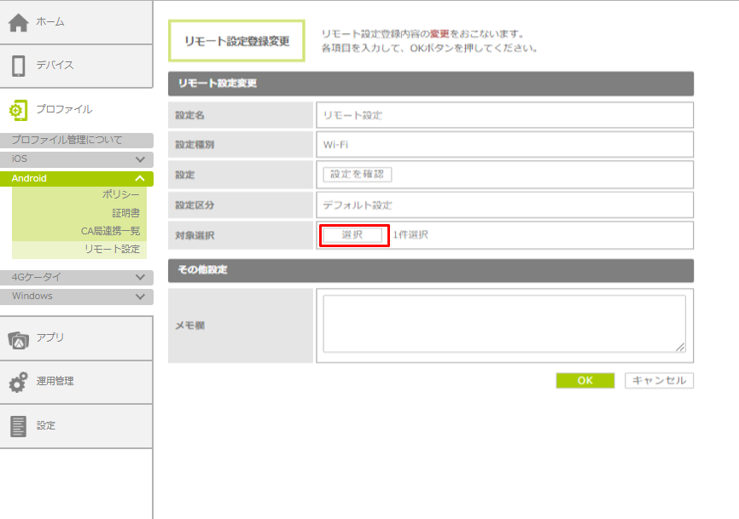Image resolution: width=739 pixels, height=519 pixels.
Task: Click the Device tablet icon
Action: tap(19, 66)
